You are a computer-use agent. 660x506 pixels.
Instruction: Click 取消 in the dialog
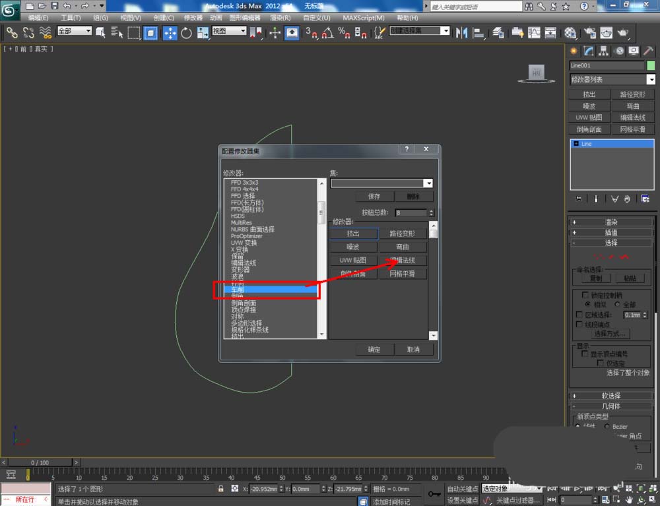point(413,350)
